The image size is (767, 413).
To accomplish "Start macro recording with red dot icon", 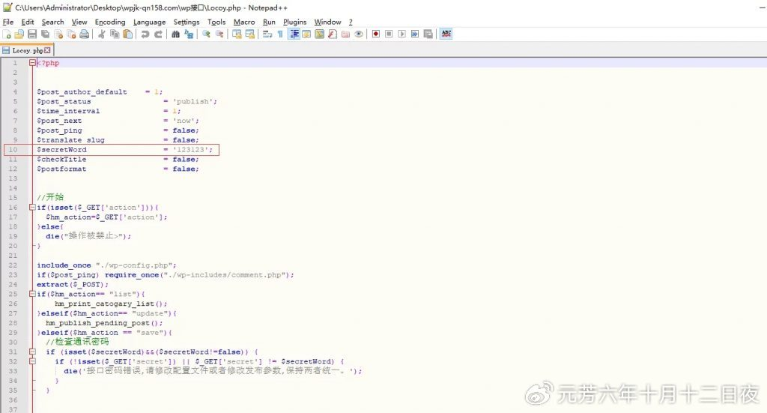I will click(x=375, y=34).
